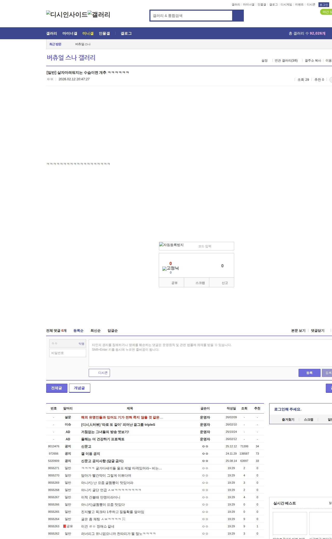This screenshot has height=539, width=332.
Task: Open notice 신문고 공지사항 (답글 금지)
Action: [102, 461]
